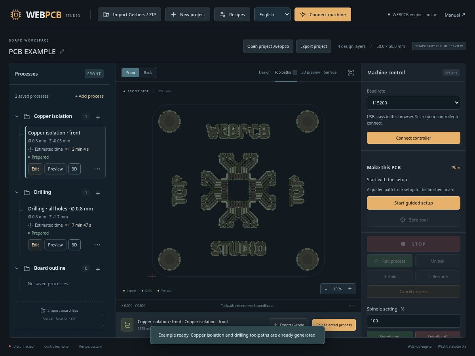Click the WEBPCB chip logo icon
Image resolution: width=475 pixels, height=356 pixels.
pyautogui.click(x=15, y=15)
